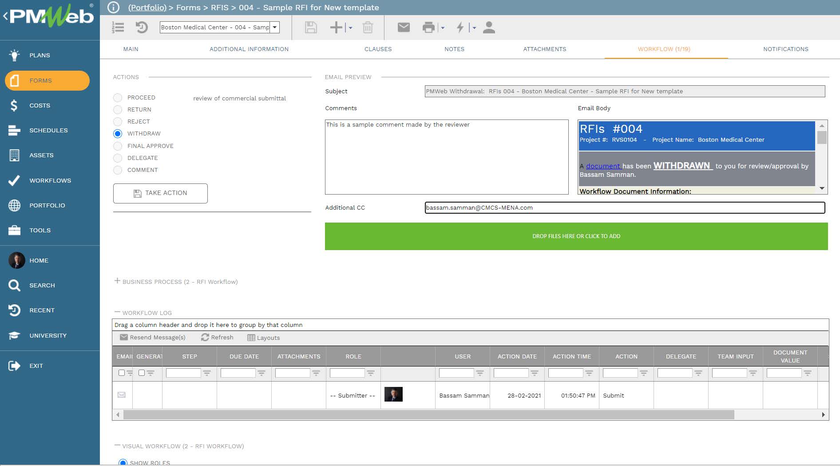Open the dropdown arrow beside lightning icon
Screen dimensions: 840x466
tap(474, 28)
